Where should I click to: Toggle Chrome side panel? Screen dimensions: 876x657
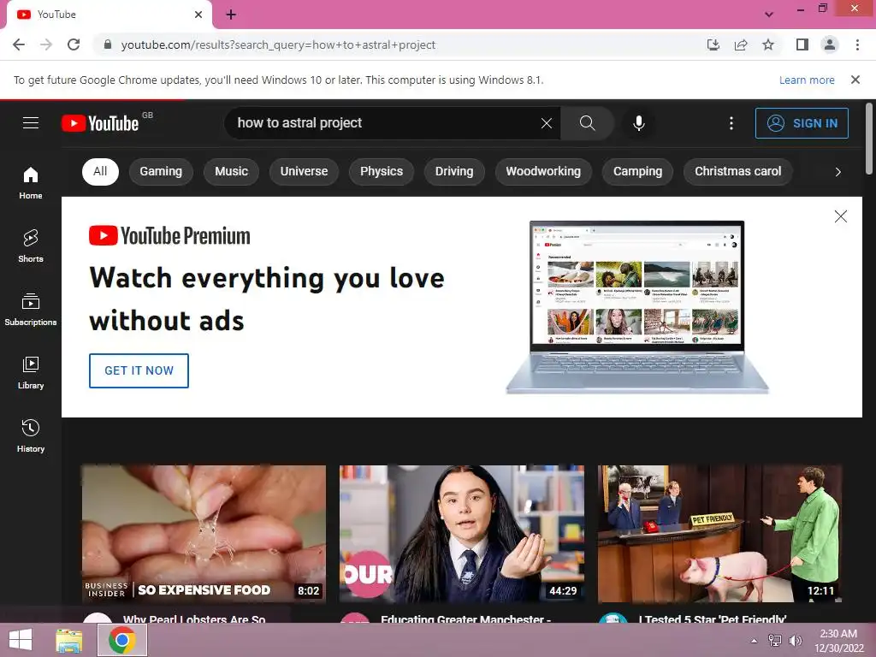pyautogui.click(x=802, y=44)
